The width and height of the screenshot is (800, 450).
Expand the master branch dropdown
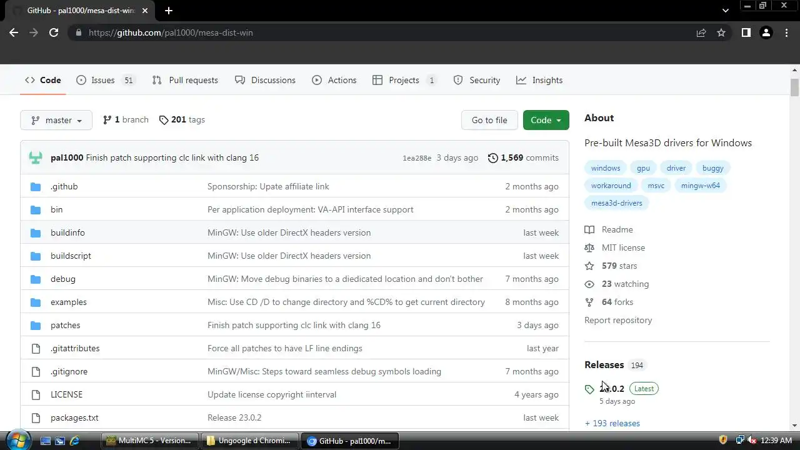(x=56, y=120)
